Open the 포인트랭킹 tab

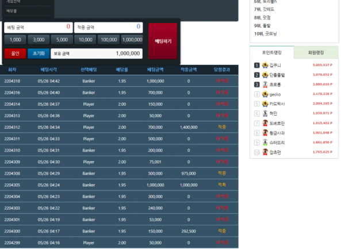[x=272, y=52]
